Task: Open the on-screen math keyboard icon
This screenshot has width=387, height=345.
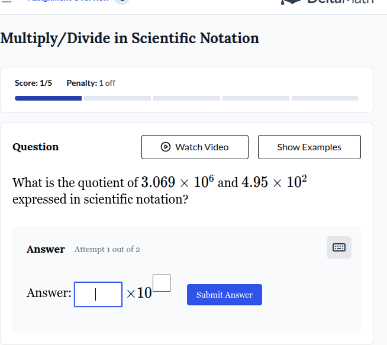Action: (x=339, y=247)
